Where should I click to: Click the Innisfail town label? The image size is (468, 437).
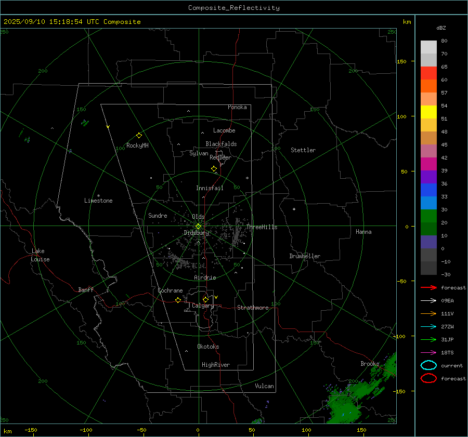click(x=210, y=188)
